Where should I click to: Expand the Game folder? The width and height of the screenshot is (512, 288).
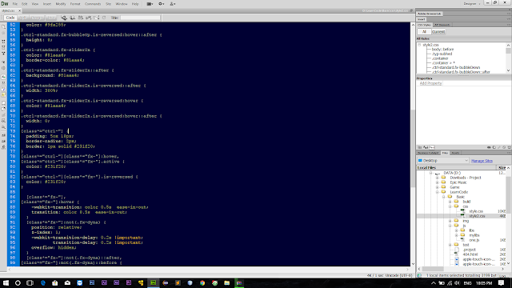(x=438, y=187)
